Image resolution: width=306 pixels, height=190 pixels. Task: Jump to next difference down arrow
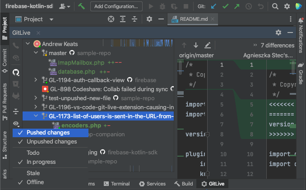coord(196,45)
